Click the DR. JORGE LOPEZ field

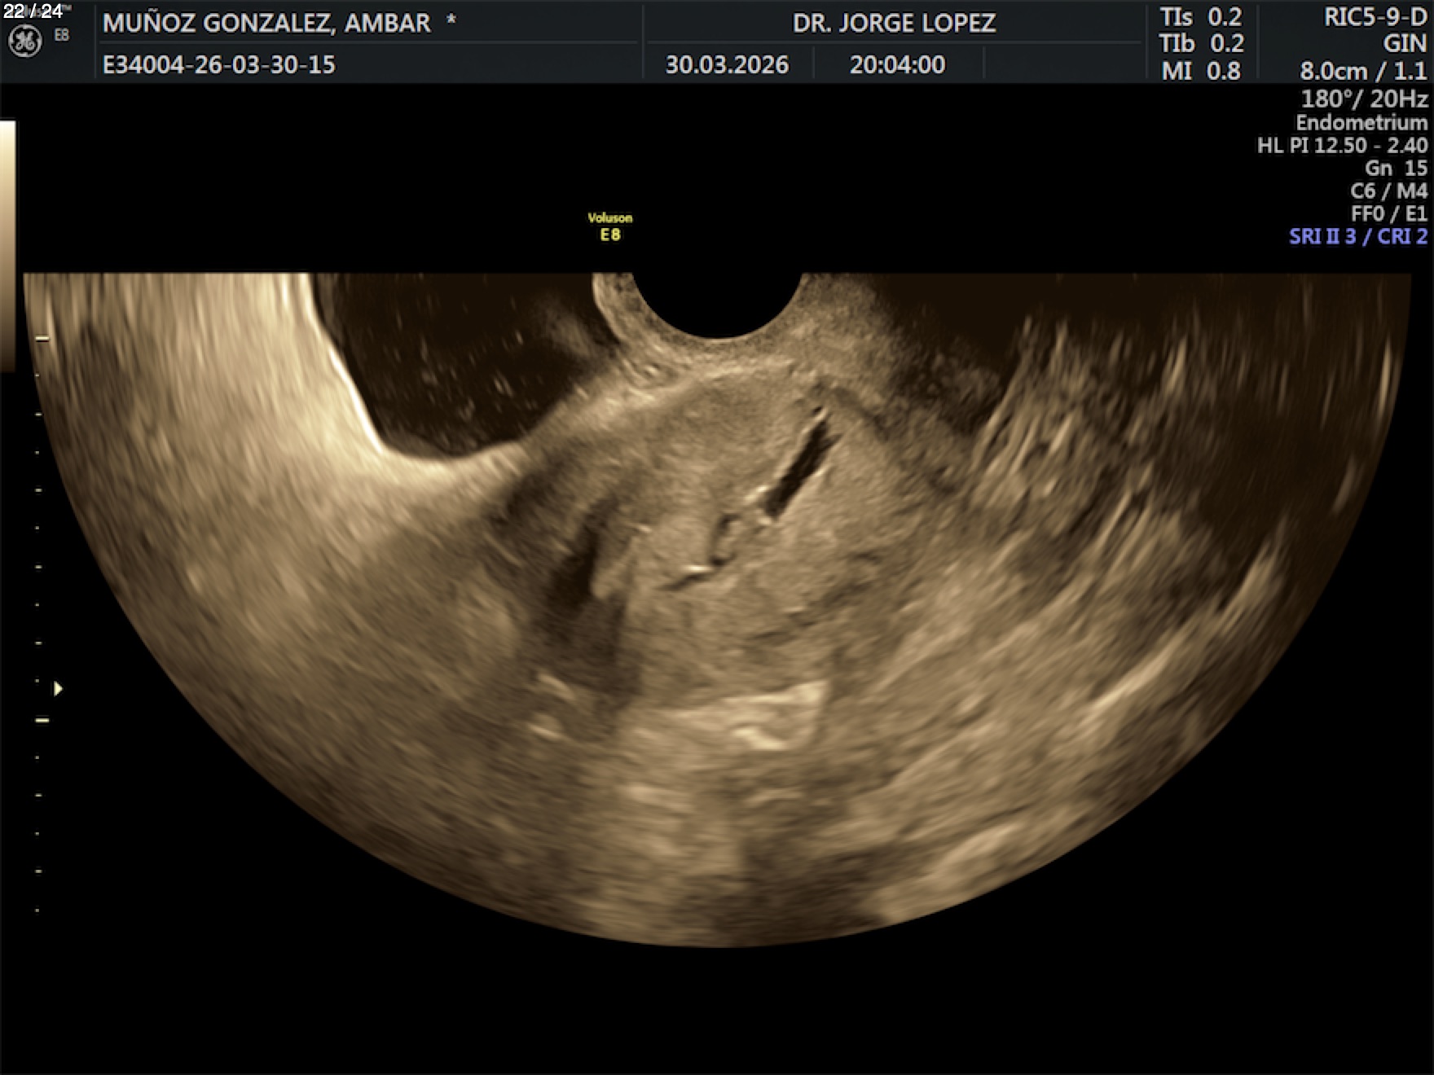(x=894, y=23)
